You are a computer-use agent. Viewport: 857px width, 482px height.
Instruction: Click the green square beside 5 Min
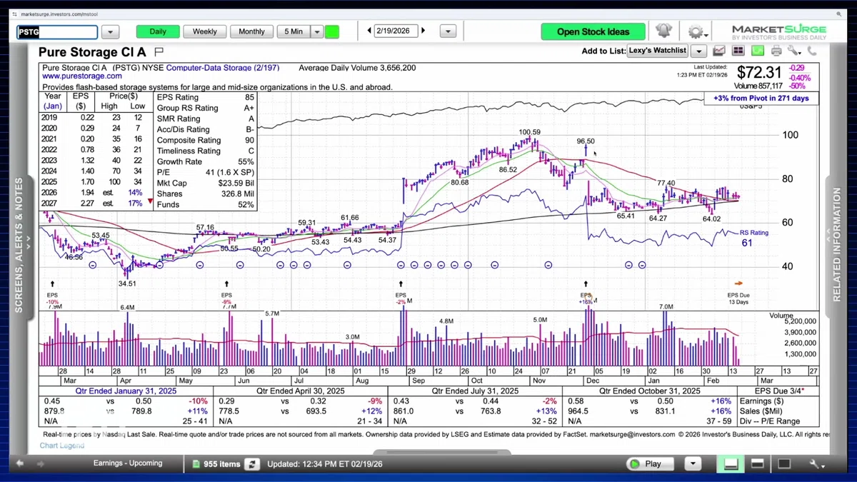click(x=331, y=31)
